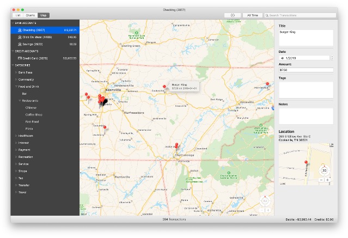
Task: Select the Chinese category
Action: pyautogui.click(x=31, y=108)
